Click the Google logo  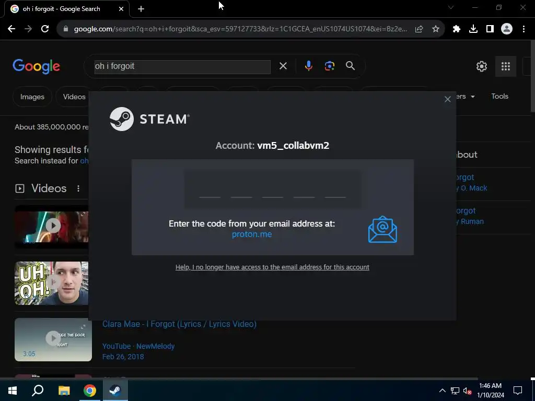click(37, 66)
